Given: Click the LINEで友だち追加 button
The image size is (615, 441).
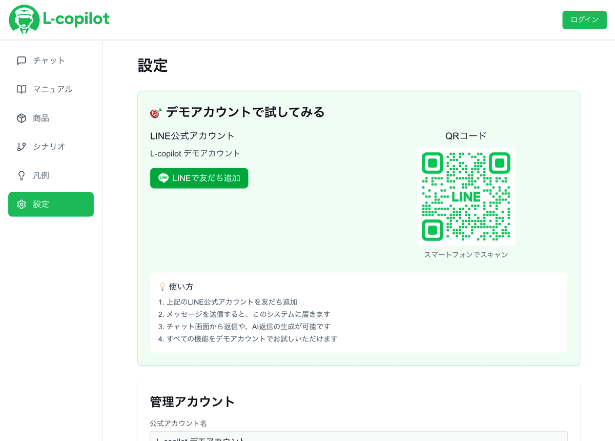Looking at the screenshot, I should tap(199, 178).
